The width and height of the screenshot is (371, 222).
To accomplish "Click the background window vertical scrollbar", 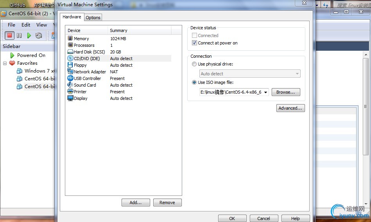I will coord(366,106).
